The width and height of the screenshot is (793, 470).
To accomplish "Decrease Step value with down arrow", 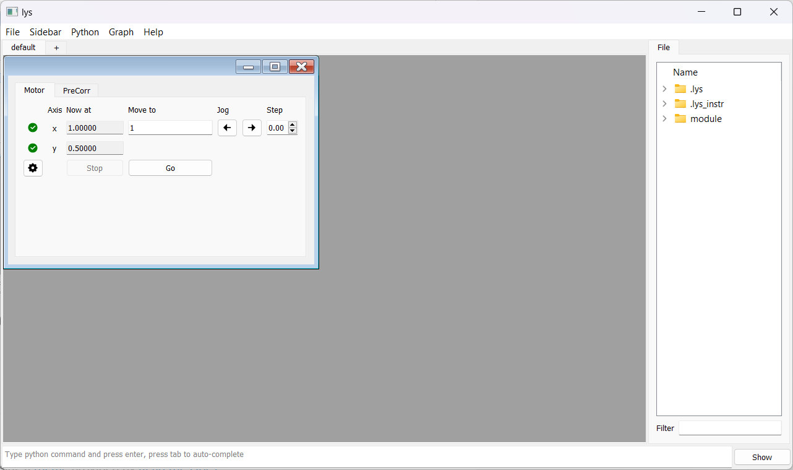I will pyautogui.click(x=293, y=131).
